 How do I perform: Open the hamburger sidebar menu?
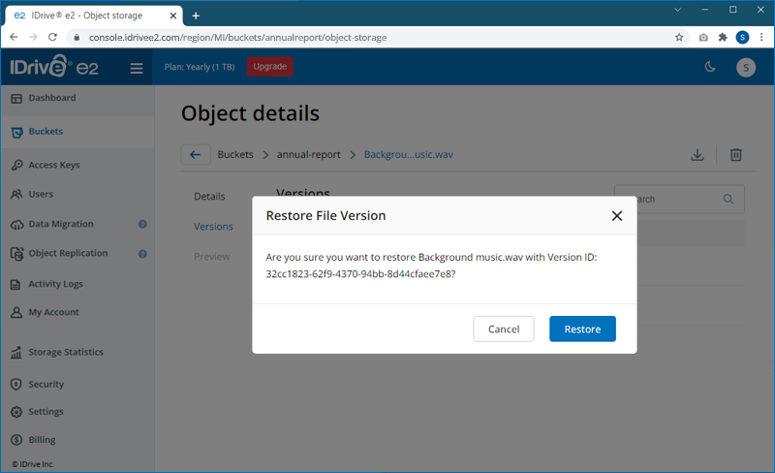pos(137,68)
